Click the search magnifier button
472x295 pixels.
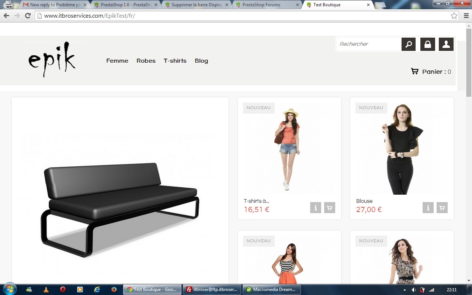pyautogui.click(x=409, y=44)
